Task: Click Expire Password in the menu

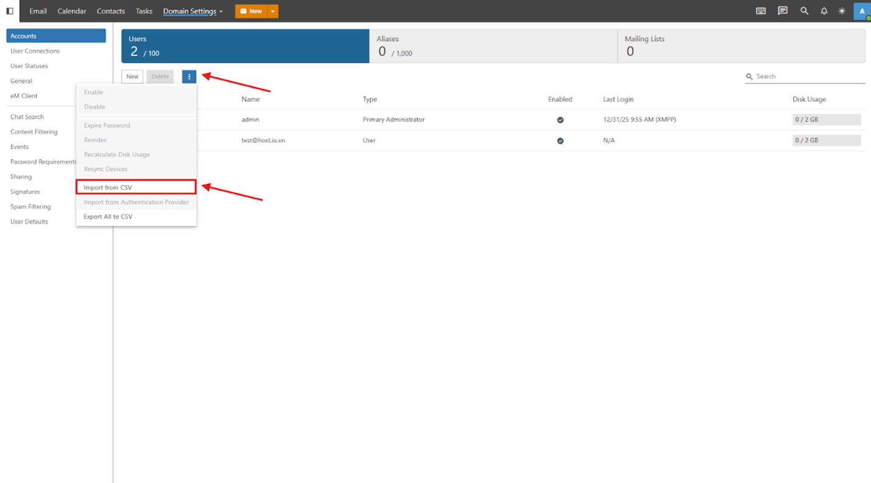Action: [136, 125]
